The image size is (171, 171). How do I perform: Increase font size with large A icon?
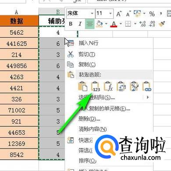[119, 14]
